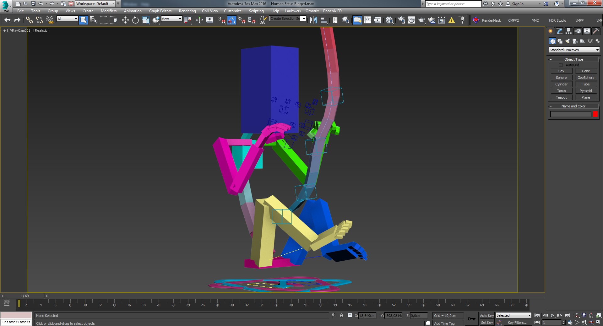Open the Schematic View icon
Screen dimensions: 603x326
click(x=377, y=20)
